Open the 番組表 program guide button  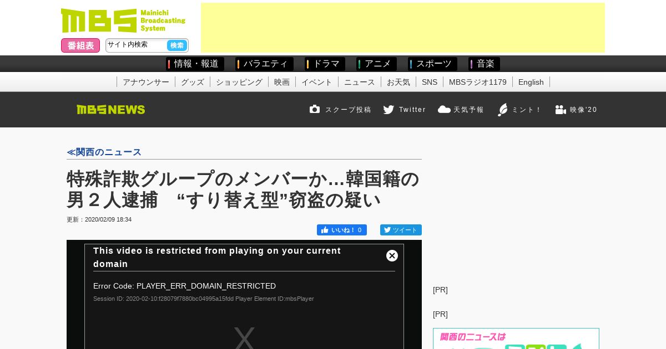80,45
